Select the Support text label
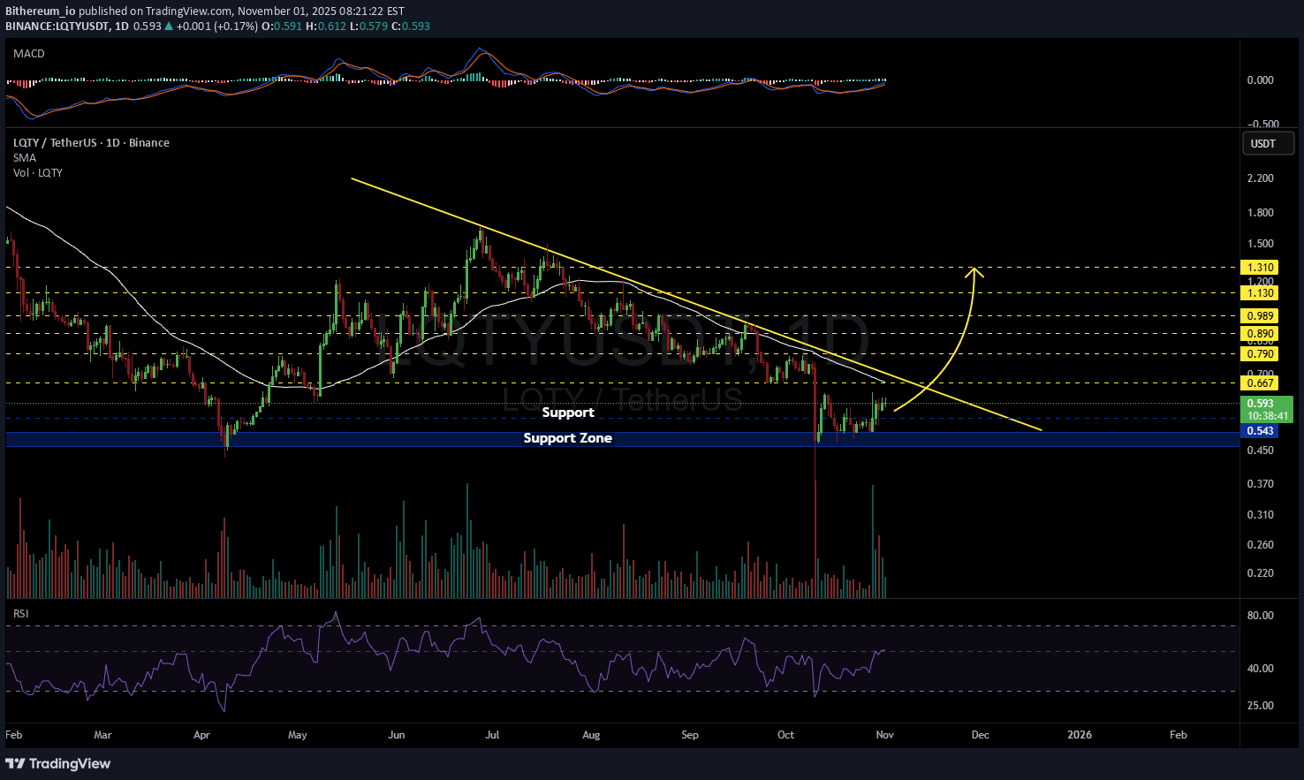The height and width of the screenshot is (780, 1304). coord(567,413)
